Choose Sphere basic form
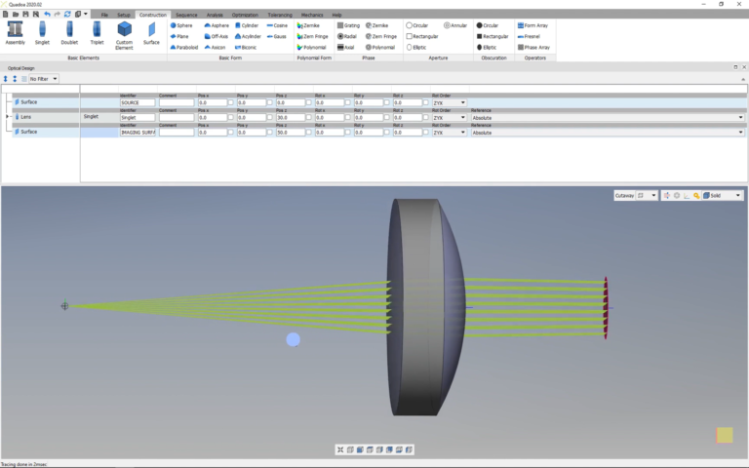Image resolution: width=749 pixels, height=468 pixels. click(x=181, y=25)
